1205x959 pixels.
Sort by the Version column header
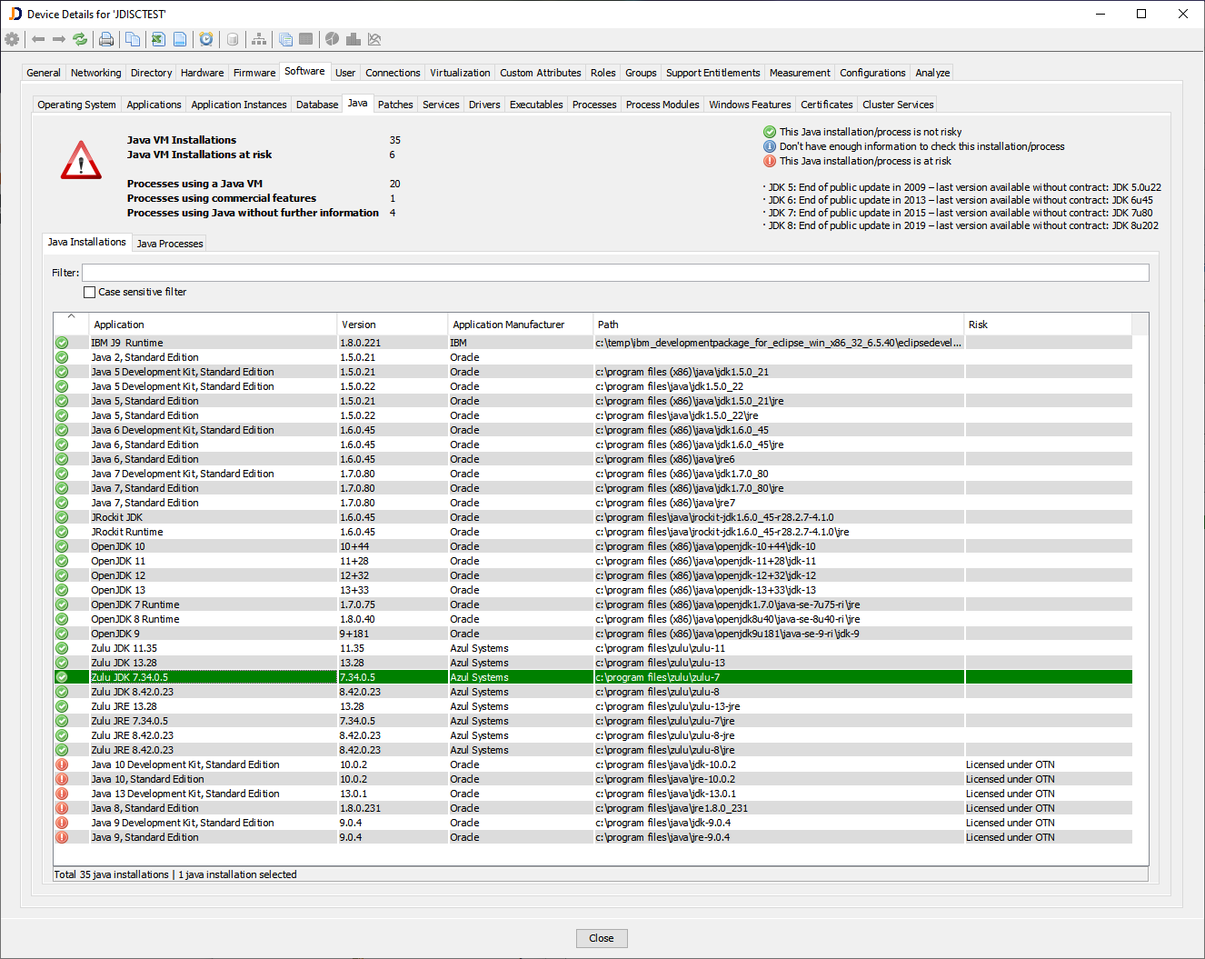(358, 324)
